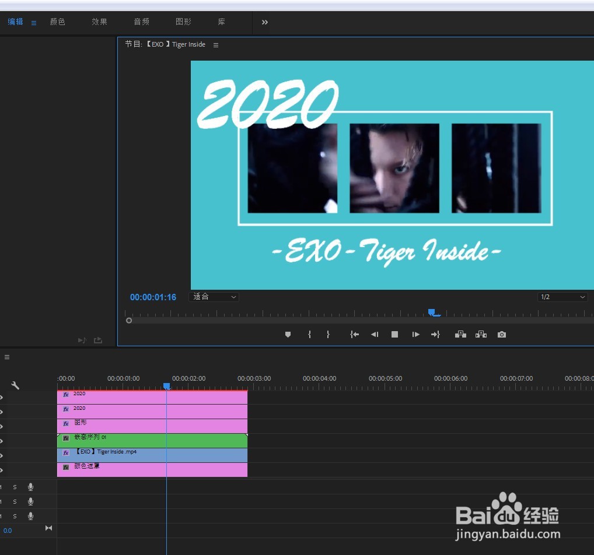Switch to the 音频 workspace

[142, 22]
